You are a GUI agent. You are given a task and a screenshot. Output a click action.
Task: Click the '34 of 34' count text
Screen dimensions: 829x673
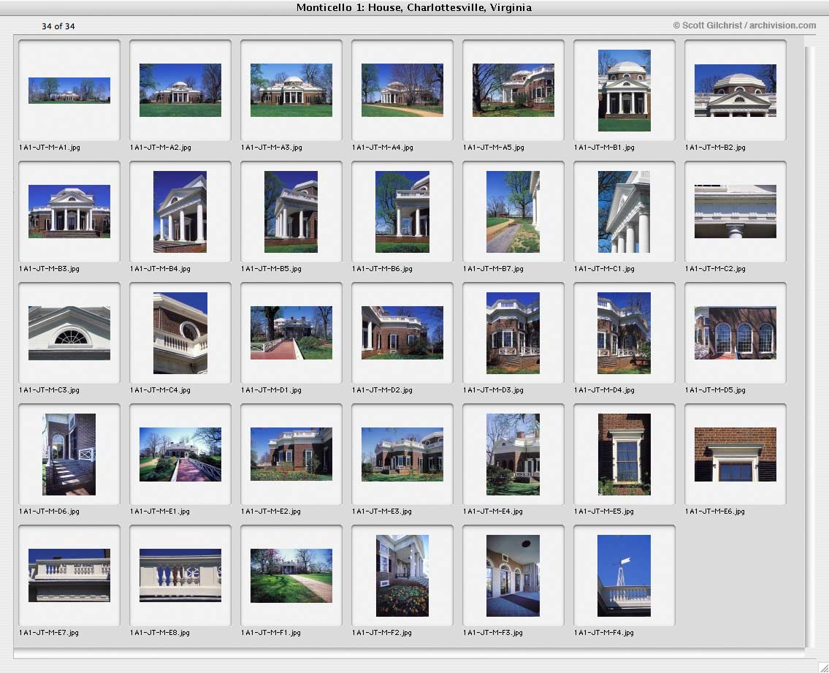[58, 26]
